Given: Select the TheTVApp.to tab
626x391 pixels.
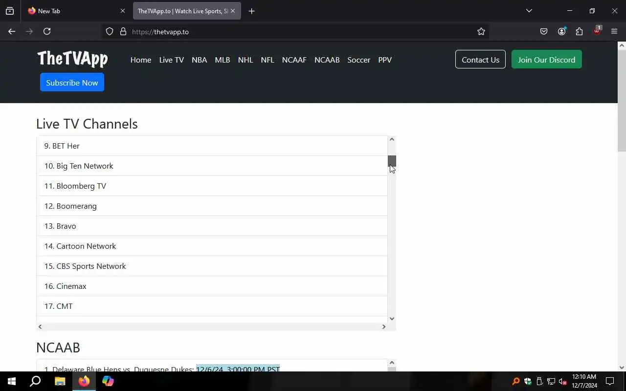Looking at the screenshot, I should [x=187, y=11].
